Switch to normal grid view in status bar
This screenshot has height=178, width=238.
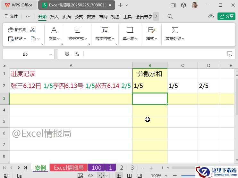(119, 175)
